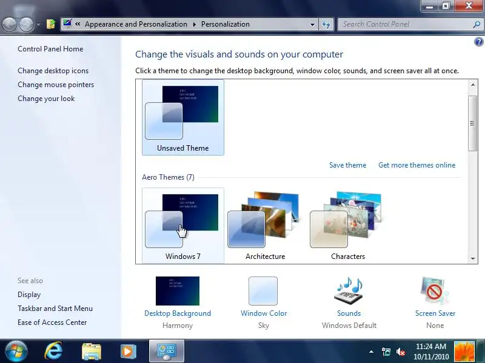Click the Refresh button in address bar
Viewport: 485px width, 363px height.
click(x=326, y=24)
